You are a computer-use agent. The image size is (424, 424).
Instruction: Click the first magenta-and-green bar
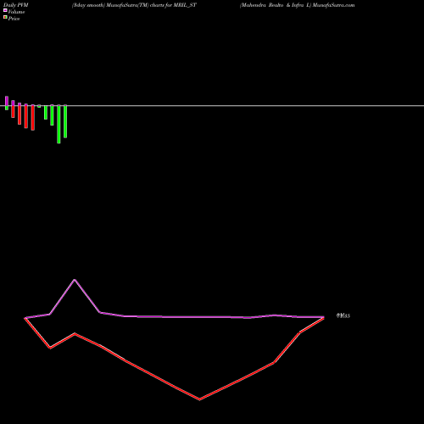(7, 103)
